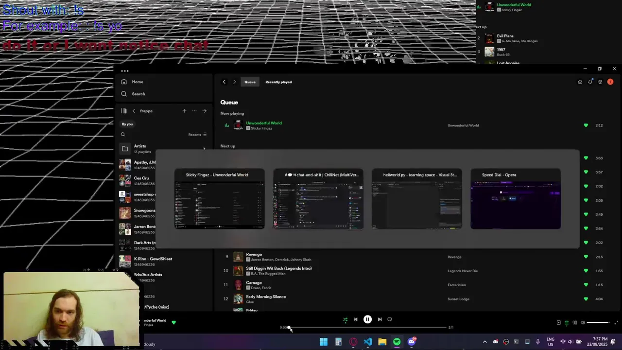Navigate forward in Spotify history
Screen dimensions: 622x350
(x=234, y=82)
